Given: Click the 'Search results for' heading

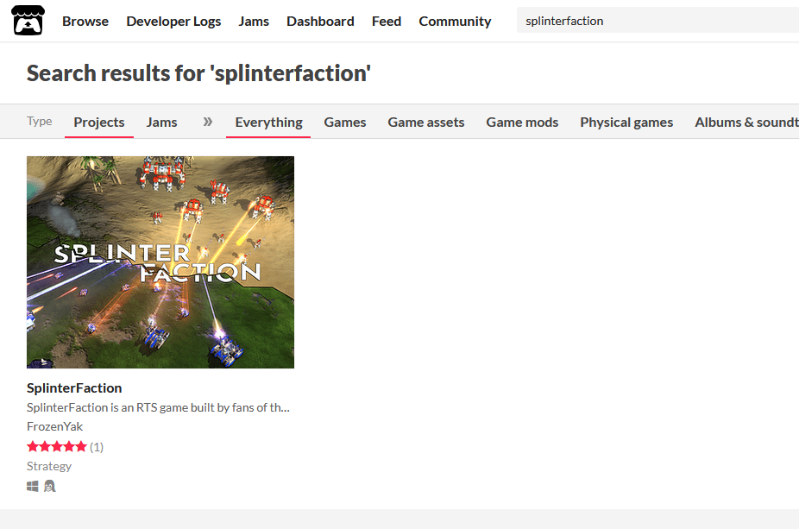Looking at the screenshot, I should tap(198, 72).
